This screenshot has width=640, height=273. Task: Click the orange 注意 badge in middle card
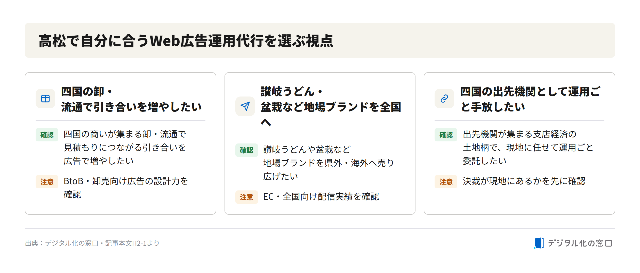pos(246,197)
